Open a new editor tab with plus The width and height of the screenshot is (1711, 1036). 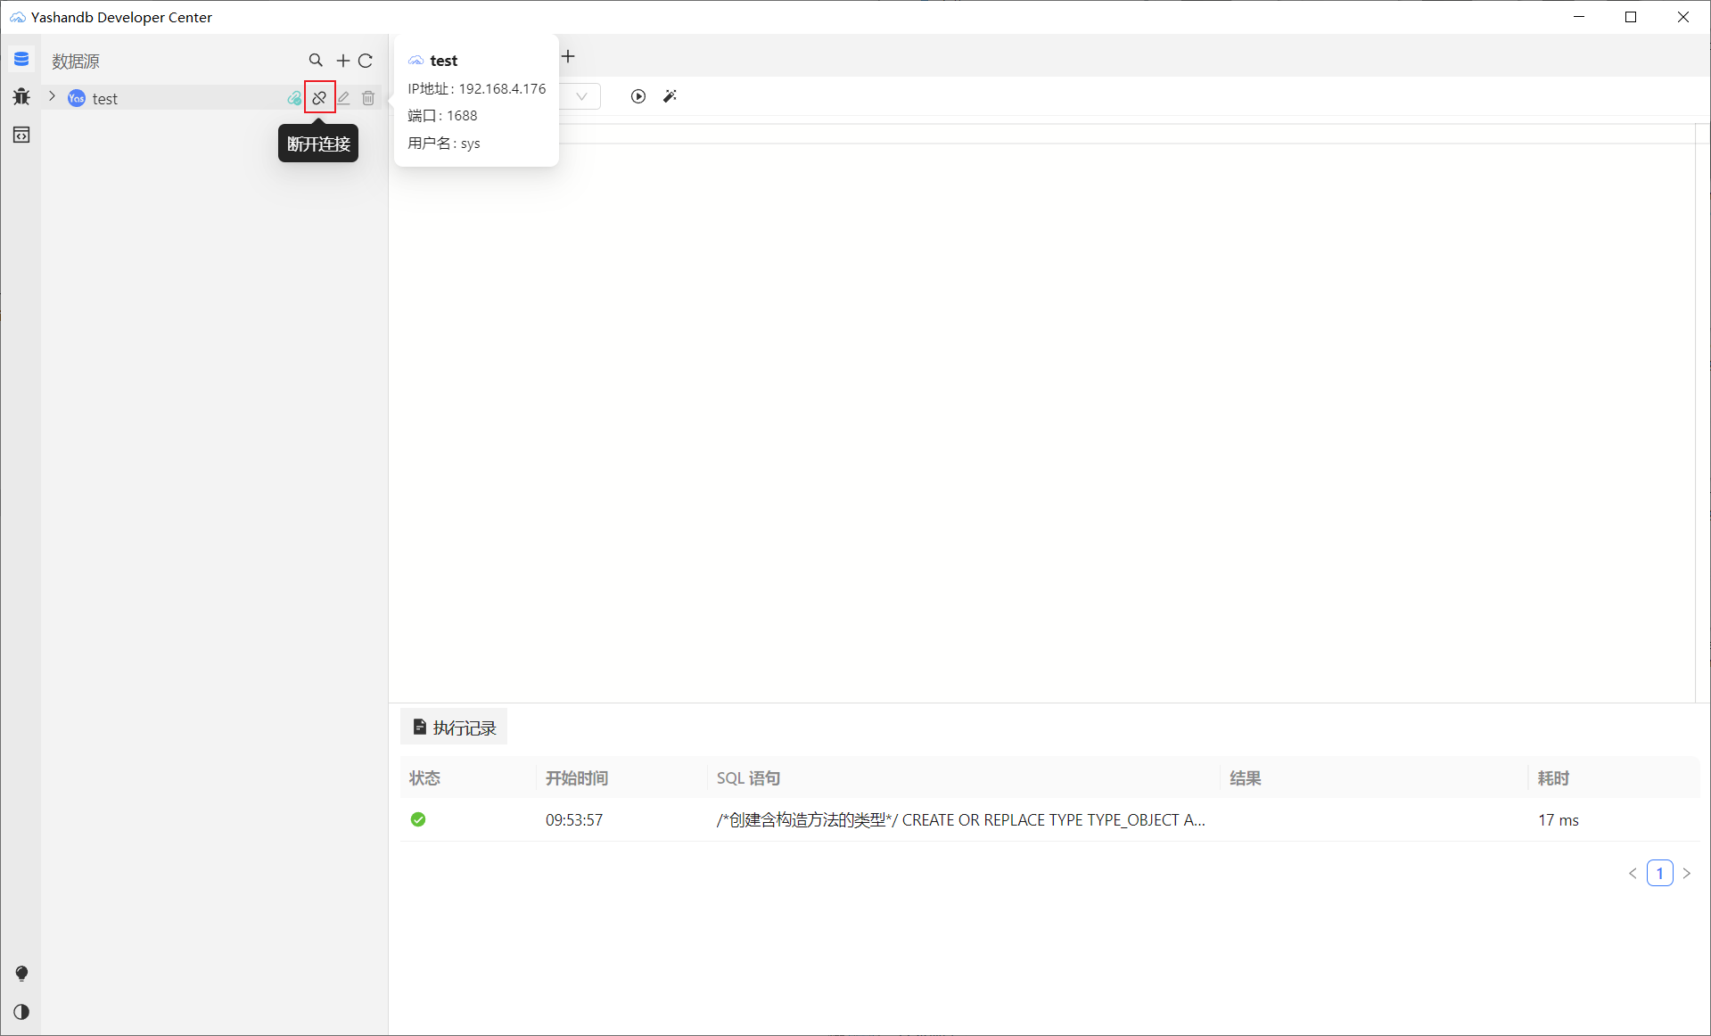[x=568, y=57]
